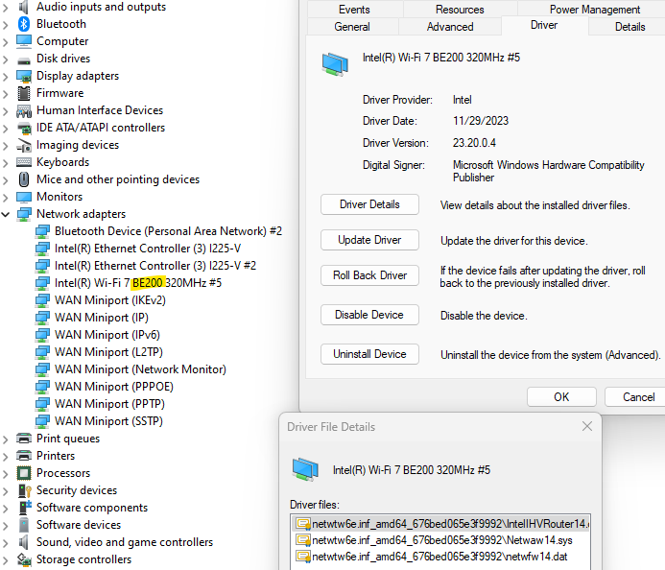
Task: Collapse the Network adapters tree node
Action: (6, 214)
